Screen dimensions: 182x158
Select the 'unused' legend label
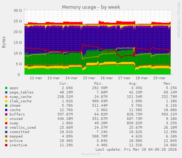[16, 119]
